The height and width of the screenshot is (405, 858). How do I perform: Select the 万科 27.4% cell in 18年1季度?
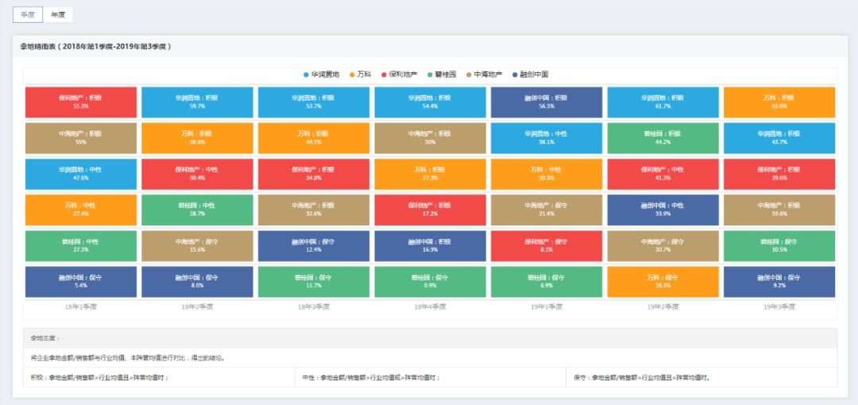(81, 210)
